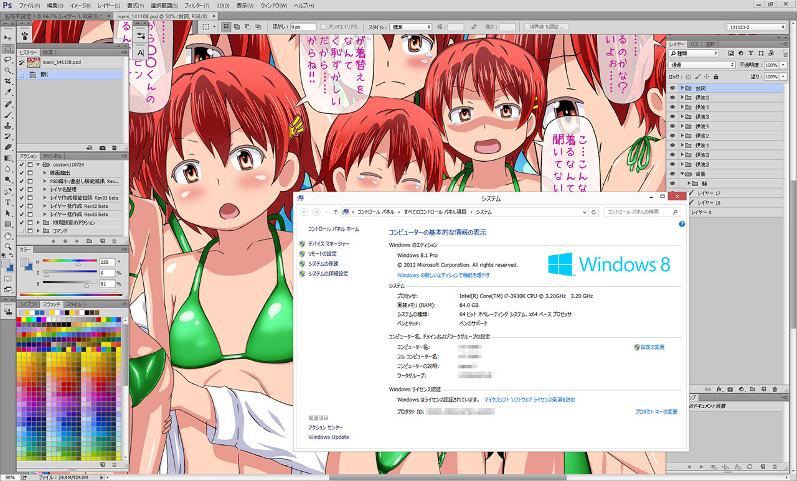Expand the 初期設定のアクション set
The width and height of the screenshot is (797, 481).
[x=37, y=222]
